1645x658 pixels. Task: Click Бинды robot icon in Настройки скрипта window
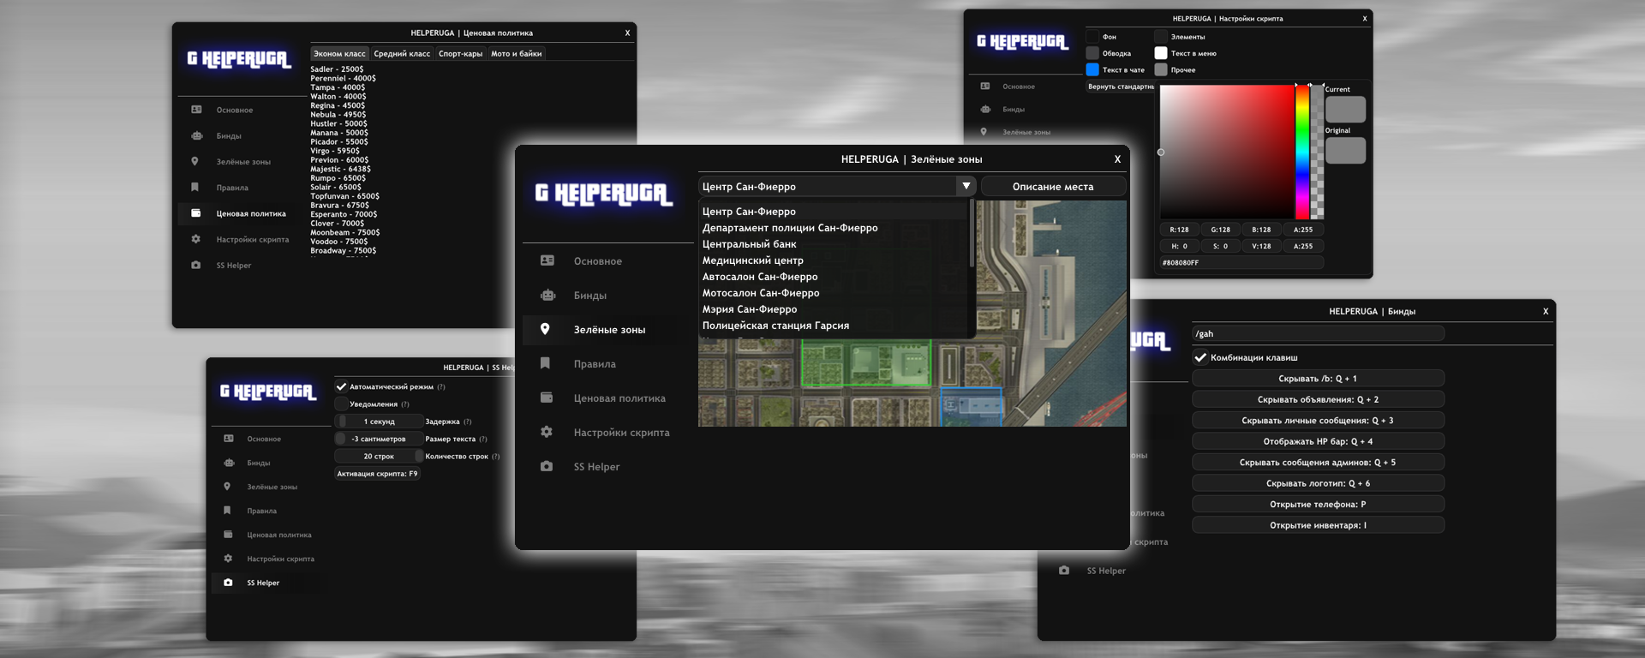point(985,109)
